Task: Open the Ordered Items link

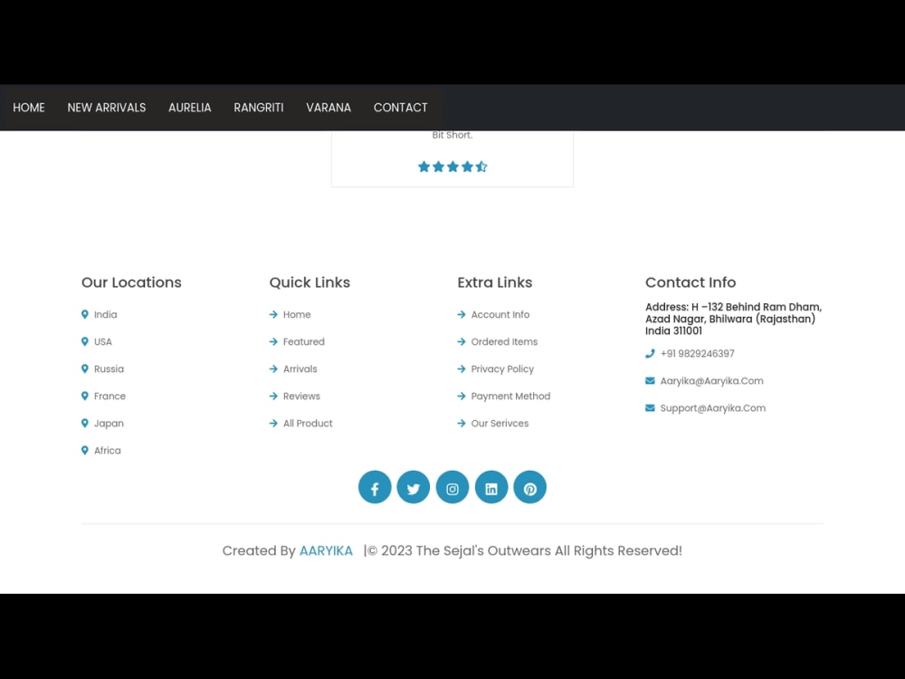Action: coord(504,342)
